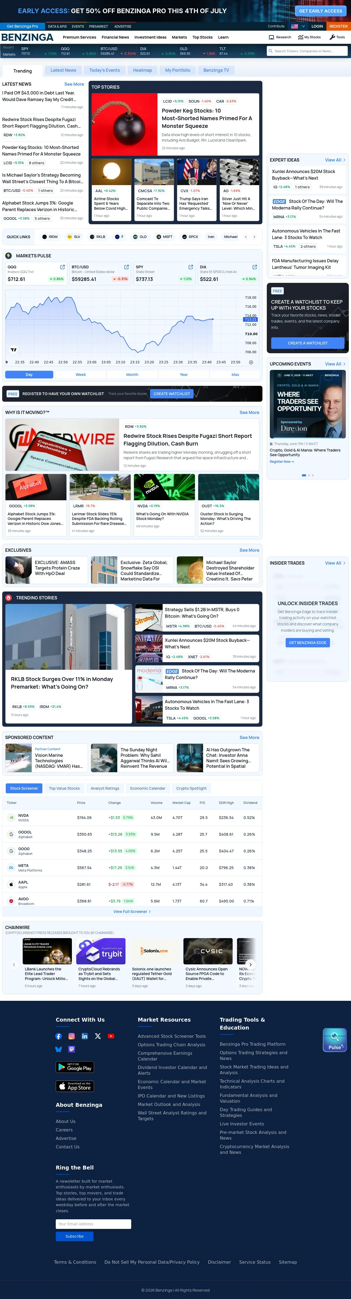Viewport: 351px width, 1299px height.
Task: Click the GET EARLY ACCESS button
Action: (321, 11)
